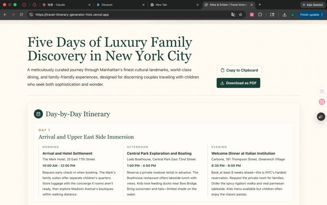View site information icon in address bar
Image resolution: width=327 pixels, height=205 pixels.
(31, 15)
